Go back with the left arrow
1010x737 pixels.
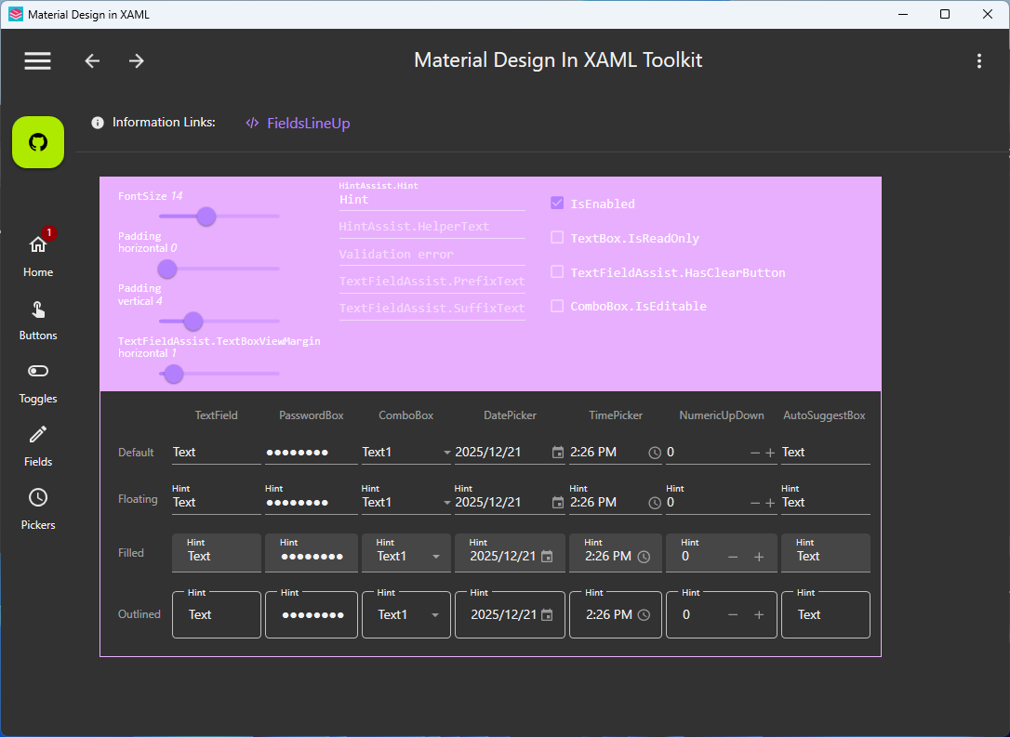[92, 61]
